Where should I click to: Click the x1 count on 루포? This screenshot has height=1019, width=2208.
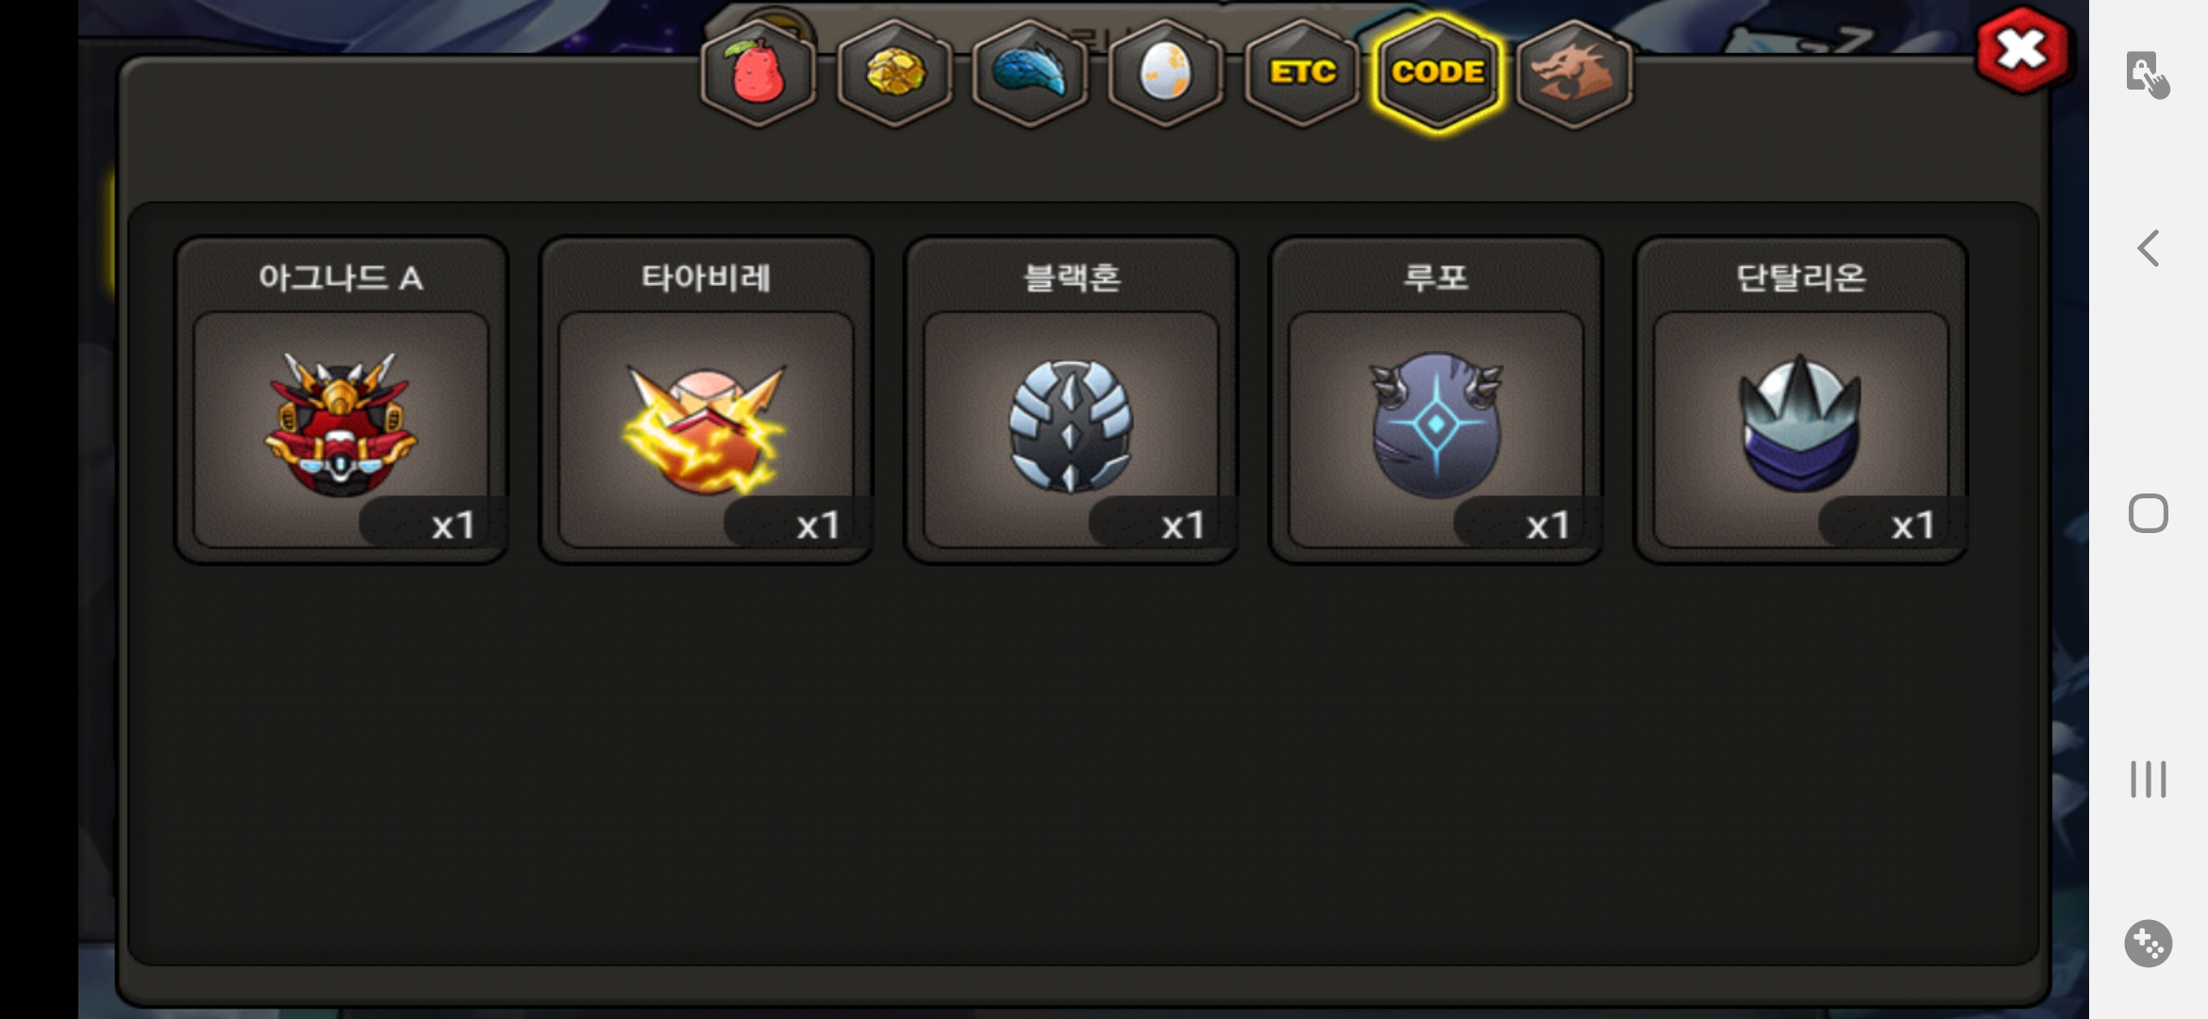coord(1547,526)
